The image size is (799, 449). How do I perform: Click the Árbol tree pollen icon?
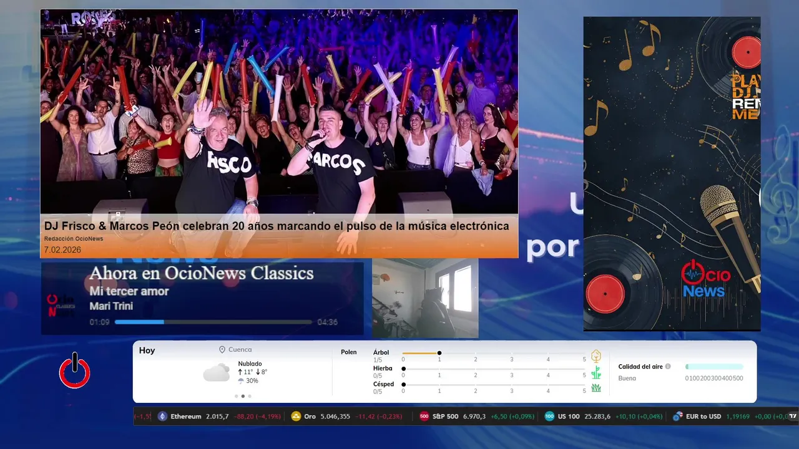(x=596, y=356)
